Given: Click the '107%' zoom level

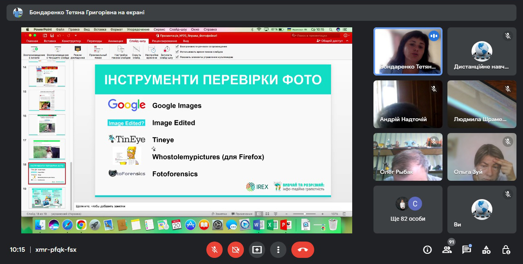Looking at the screenshot, I should [x=335, y=214].
